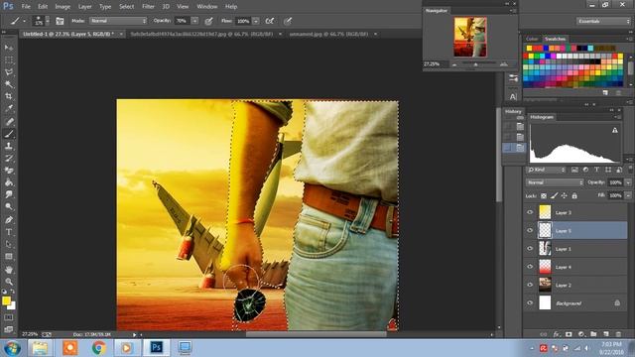Select the Crop tool
Screen dimensions: 635x357
click(x=9, y=96)
